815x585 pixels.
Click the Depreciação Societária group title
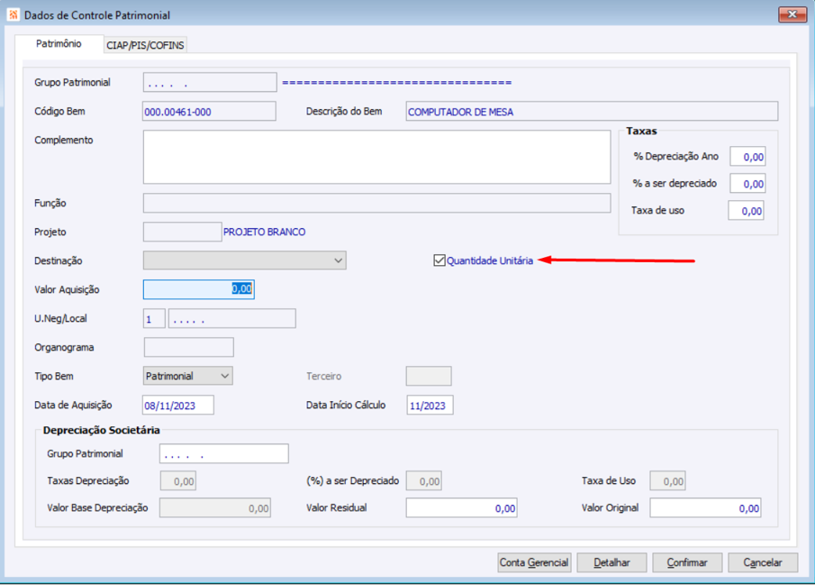[x=102, y=430]
